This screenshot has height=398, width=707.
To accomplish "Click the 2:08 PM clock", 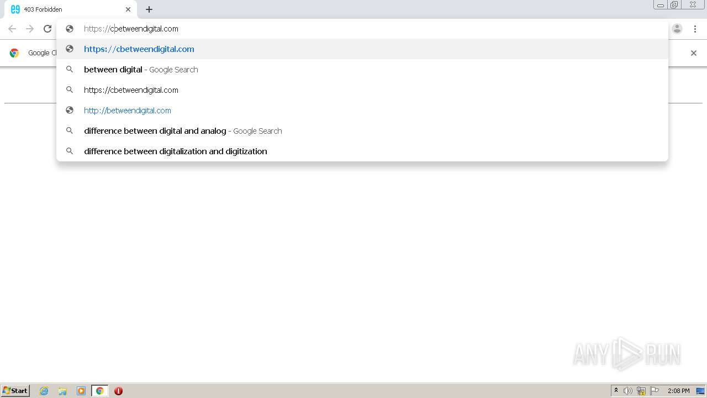I will tap(678, 391).
